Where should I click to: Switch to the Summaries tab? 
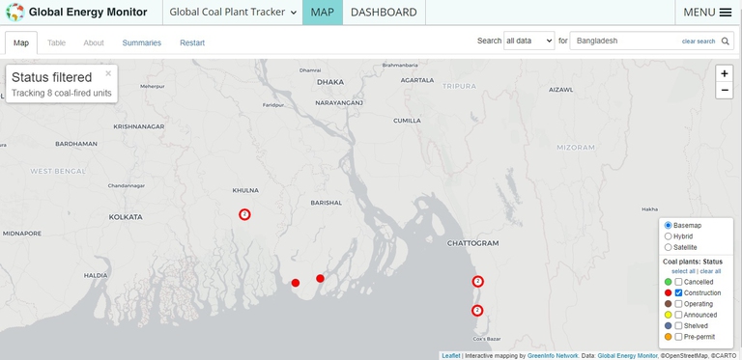(141, 42)
